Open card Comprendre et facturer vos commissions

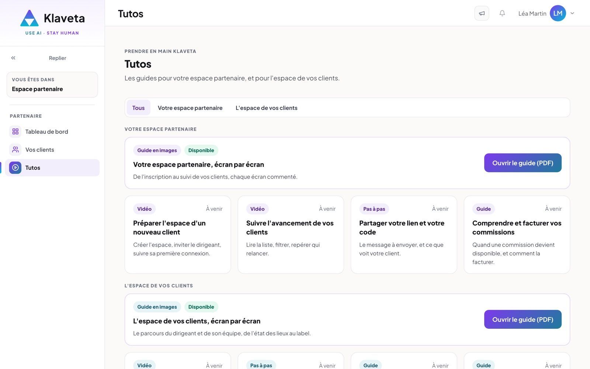(x=517, y=235)
